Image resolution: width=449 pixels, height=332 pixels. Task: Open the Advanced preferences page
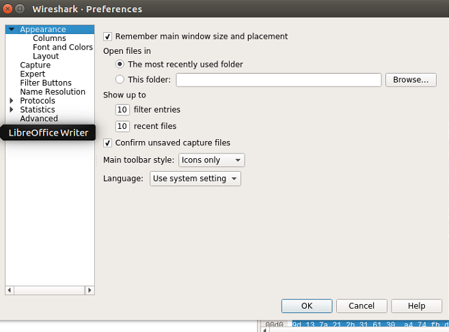pyautogui.click(x=39, y=119)
